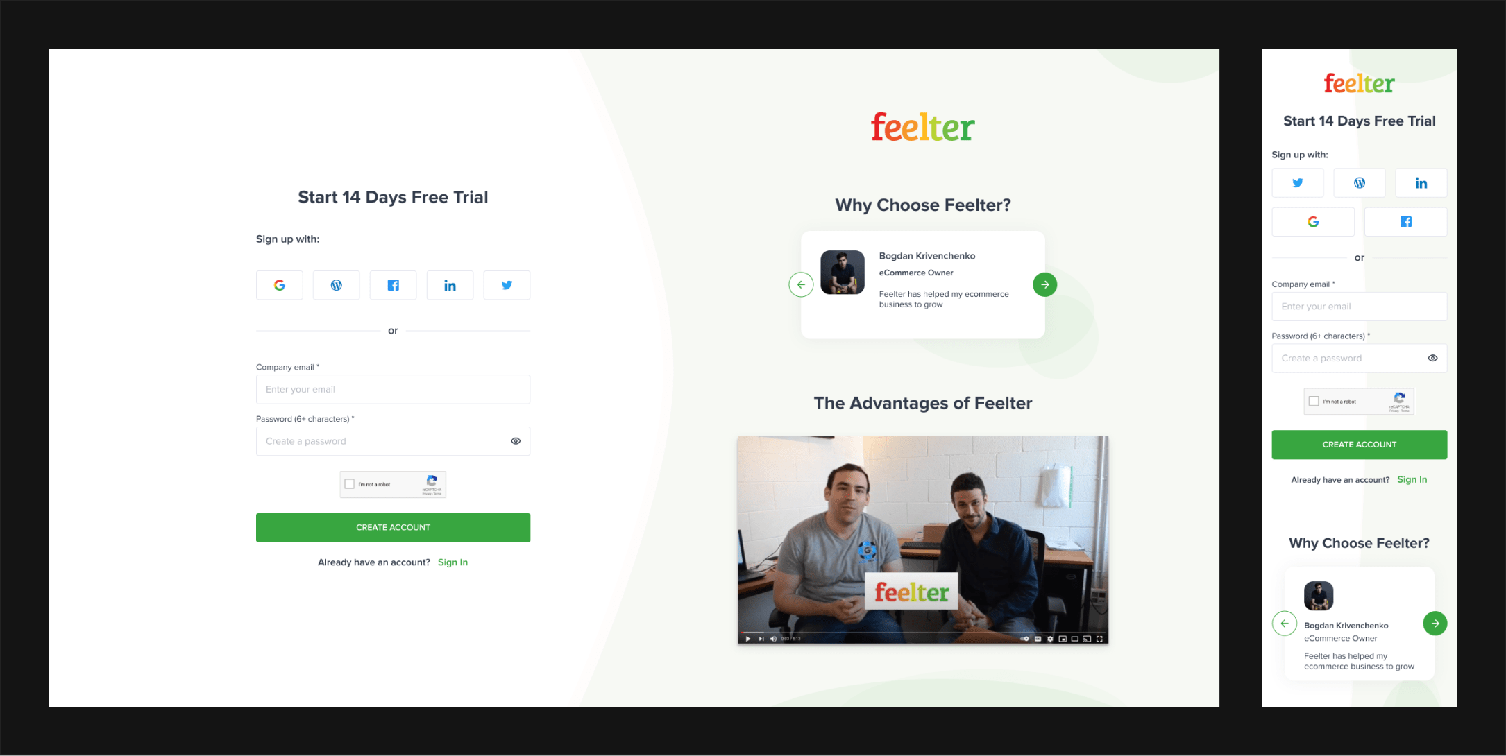Click the Facebook sign-up icon
Image resolution: width=1506 pixels, height=756 pixels.
click(393, 284)
